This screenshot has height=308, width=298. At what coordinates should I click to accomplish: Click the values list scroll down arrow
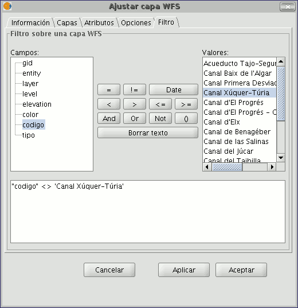281,158
